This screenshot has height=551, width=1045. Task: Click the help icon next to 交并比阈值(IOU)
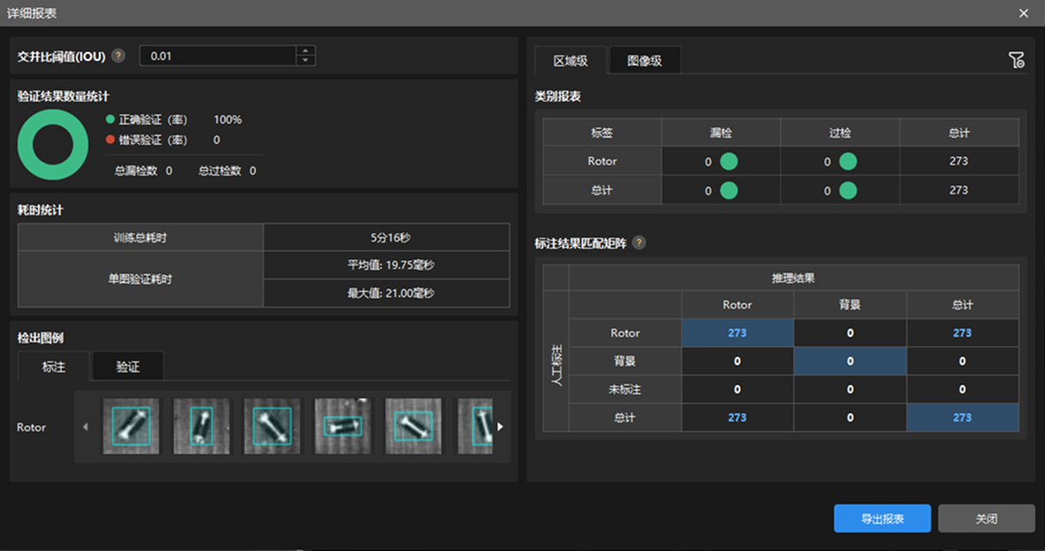click(118, 56)
